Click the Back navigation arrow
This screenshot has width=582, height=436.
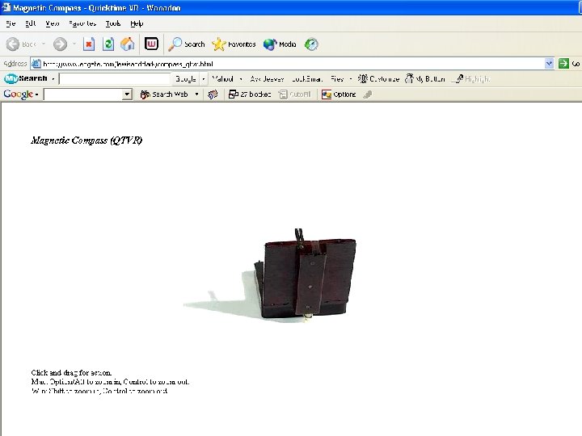13,44
